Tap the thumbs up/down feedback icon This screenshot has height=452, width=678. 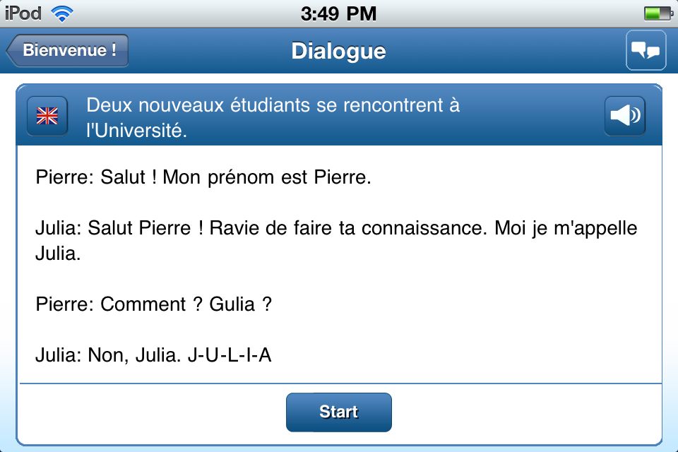tap(646, 50)
